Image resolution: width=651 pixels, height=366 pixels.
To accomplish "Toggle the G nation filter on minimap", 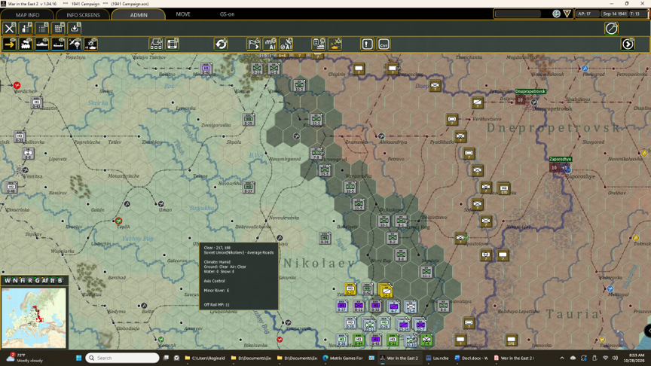I will 37,280.
